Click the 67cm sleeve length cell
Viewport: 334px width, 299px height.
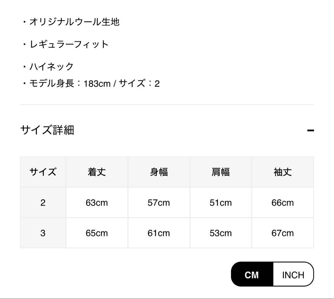pos(283,233)
